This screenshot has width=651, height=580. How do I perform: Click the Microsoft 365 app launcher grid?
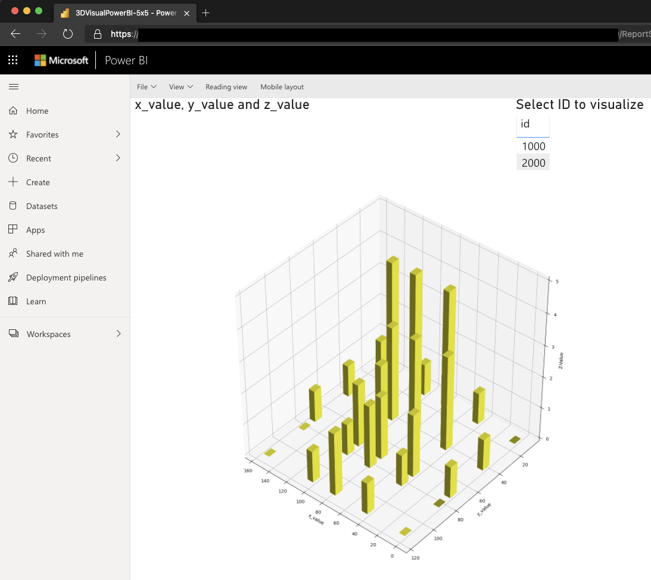[x=13, y=60]
